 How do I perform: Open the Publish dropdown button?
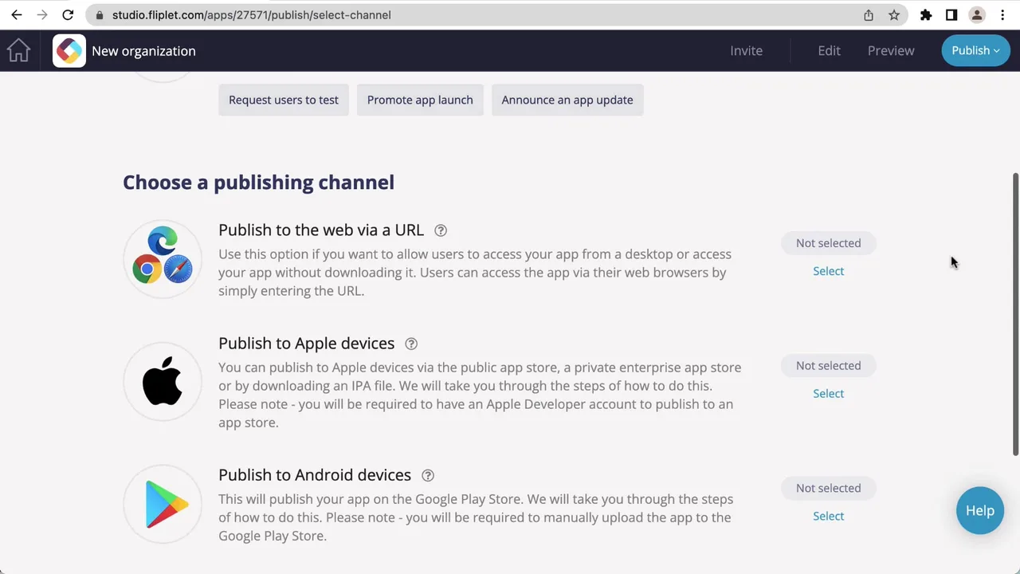click(975, 50)
